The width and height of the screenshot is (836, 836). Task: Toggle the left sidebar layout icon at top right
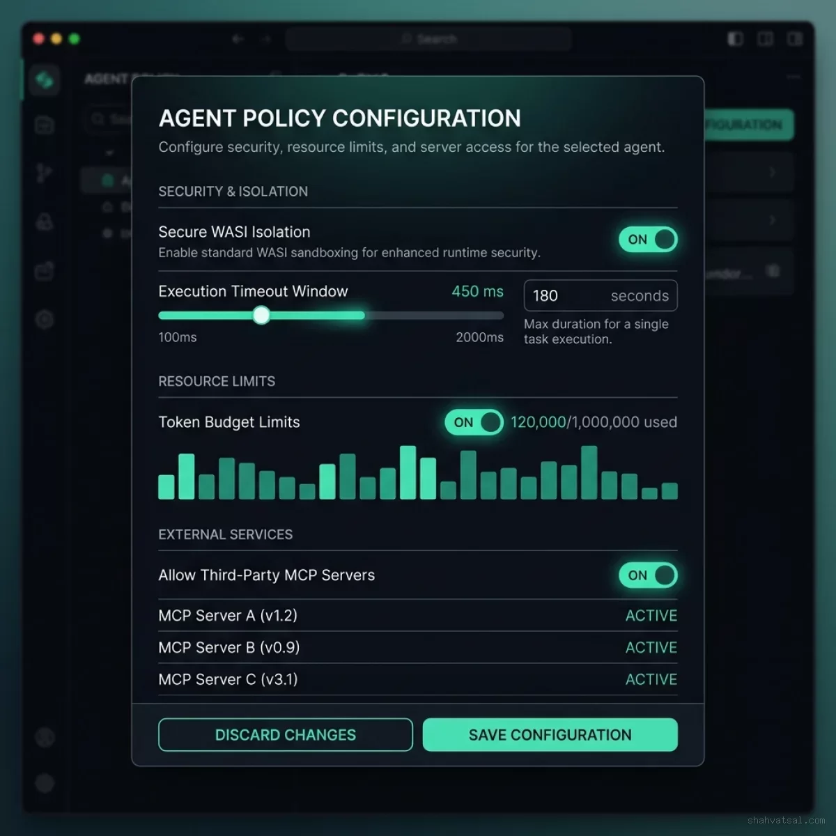735,38
